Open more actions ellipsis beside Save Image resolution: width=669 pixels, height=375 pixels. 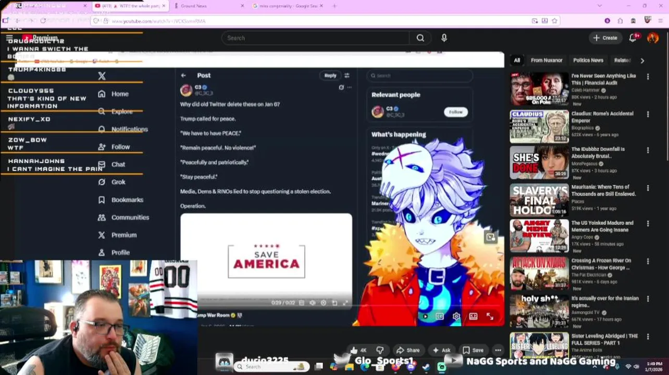tap(498, 351)
